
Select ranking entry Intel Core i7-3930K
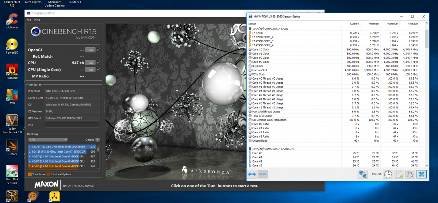61,152
